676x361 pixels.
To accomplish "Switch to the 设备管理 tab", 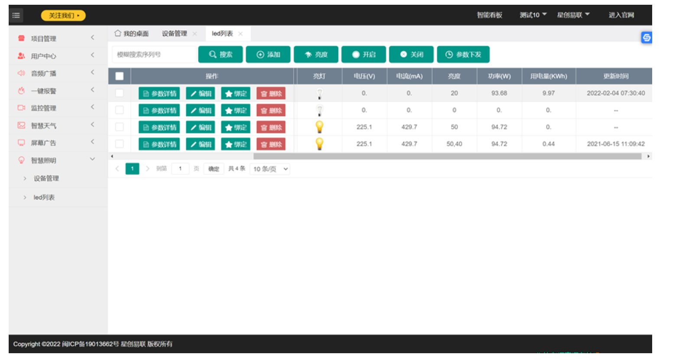I will click(175, 34).
